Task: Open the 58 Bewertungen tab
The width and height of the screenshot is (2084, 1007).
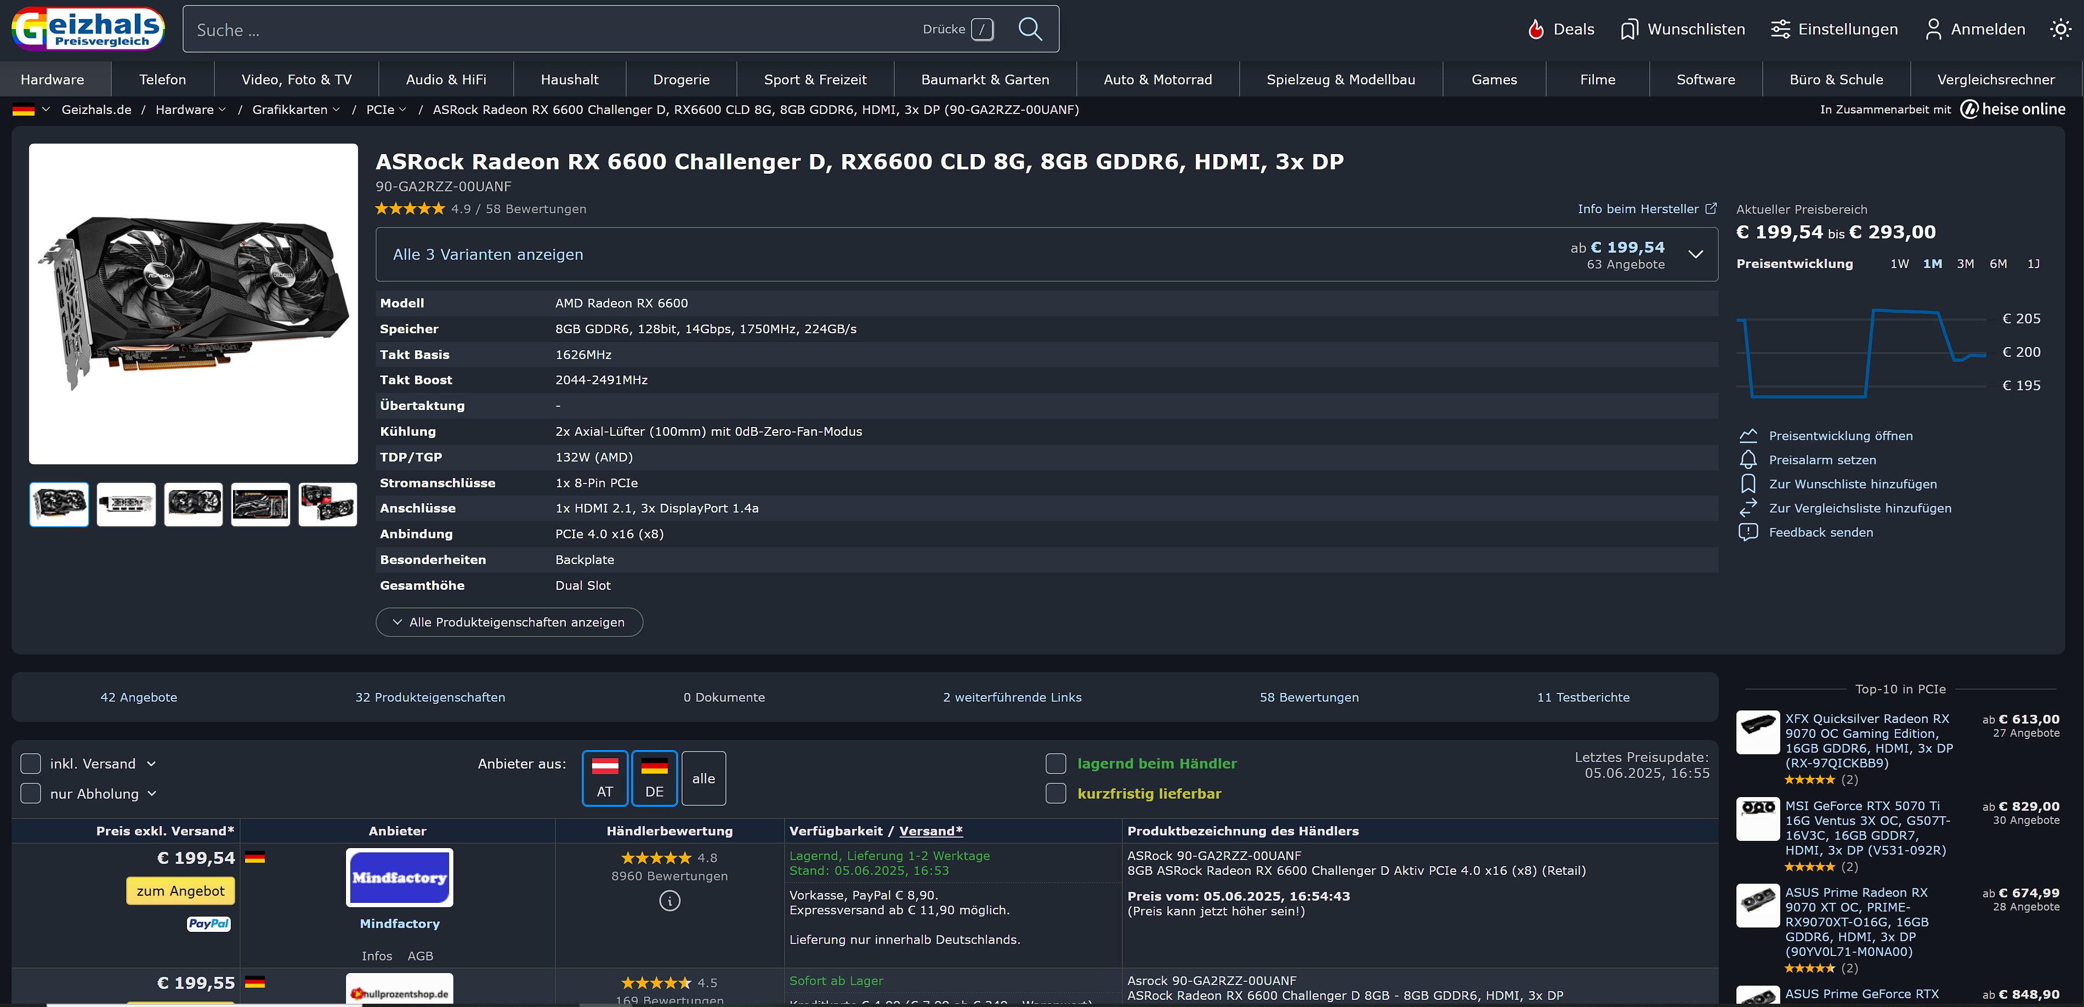Action: [x=1308, y=697]
